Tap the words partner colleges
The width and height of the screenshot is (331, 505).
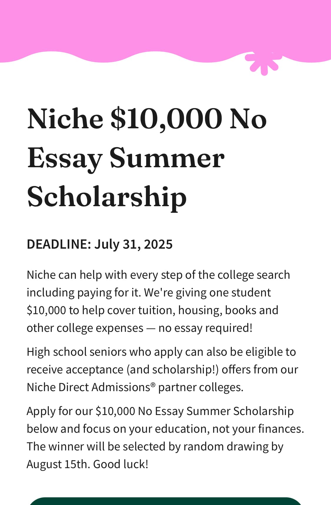coord(201,388)
